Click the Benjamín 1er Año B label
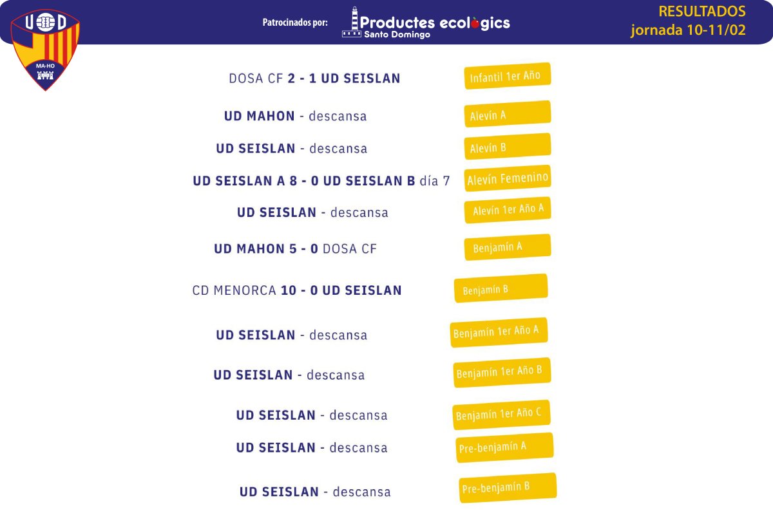Screen dimensions: 773x515 [502, 372]
